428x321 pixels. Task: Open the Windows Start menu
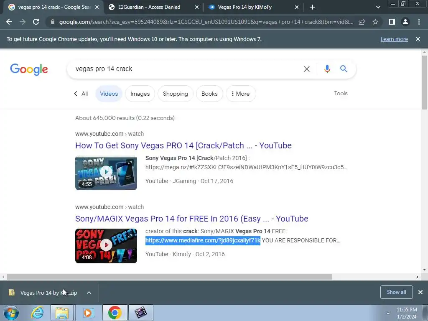click(11, 313)
